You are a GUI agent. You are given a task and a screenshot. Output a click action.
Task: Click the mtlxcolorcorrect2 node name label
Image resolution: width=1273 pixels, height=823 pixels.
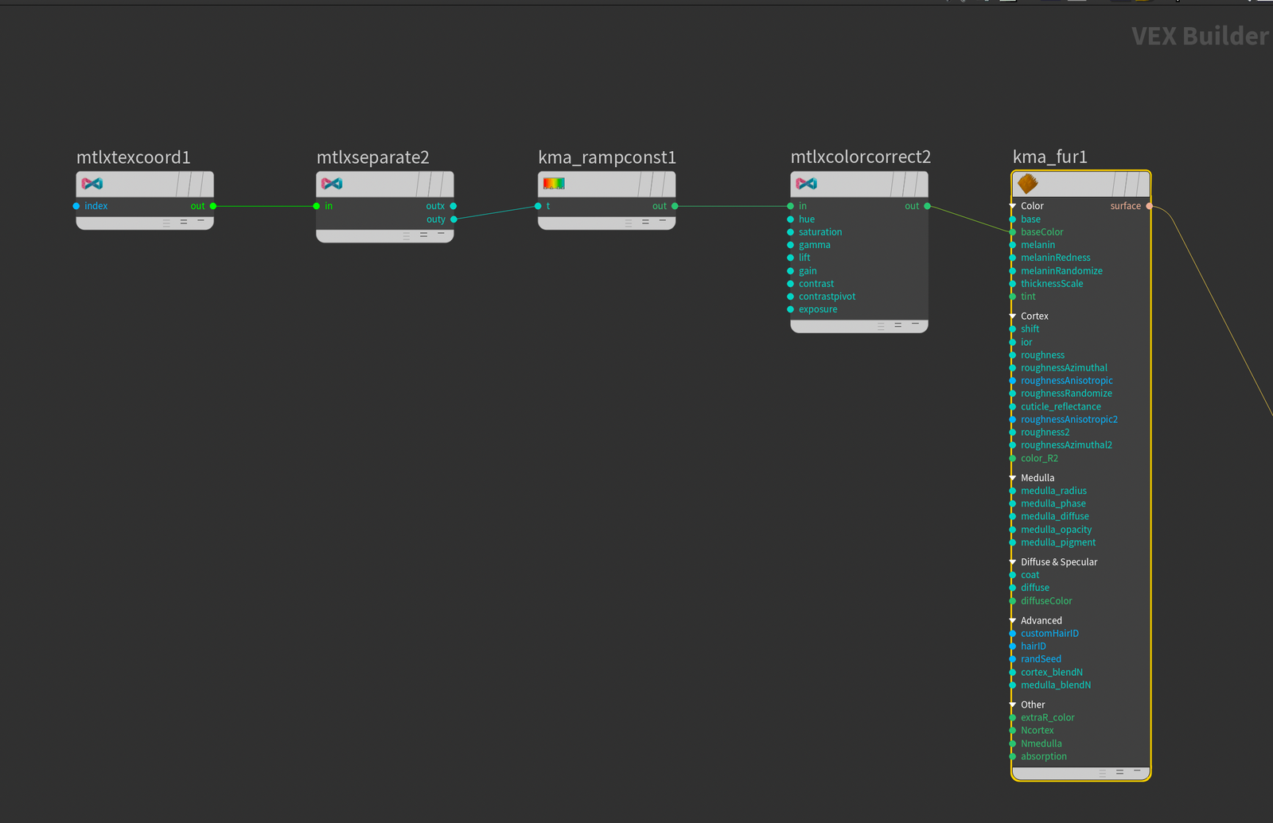tap(860, 157)
